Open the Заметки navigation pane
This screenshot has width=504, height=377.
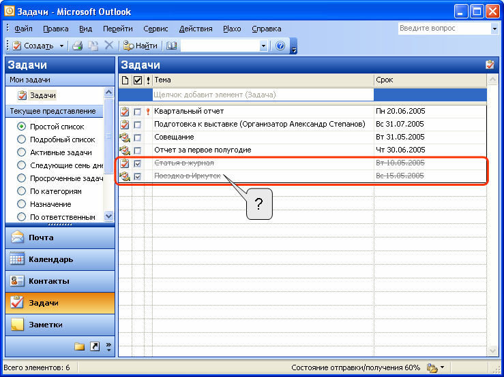pyautogui.click(x=60, y=325)
